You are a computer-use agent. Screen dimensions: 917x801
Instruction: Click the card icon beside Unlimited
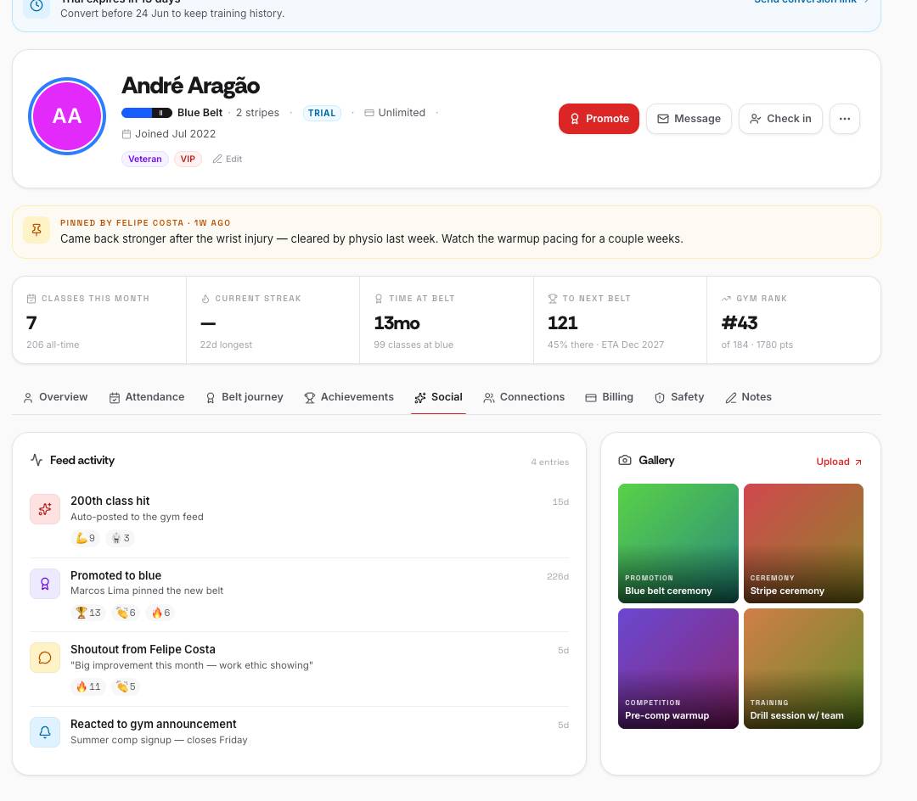click(x=369, y=113)
